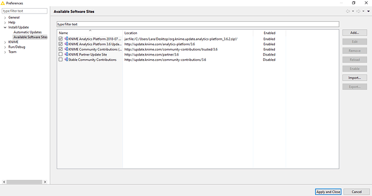372x196 pixels.
Task: Click the Edit button
Action: [x=355, y=41]
